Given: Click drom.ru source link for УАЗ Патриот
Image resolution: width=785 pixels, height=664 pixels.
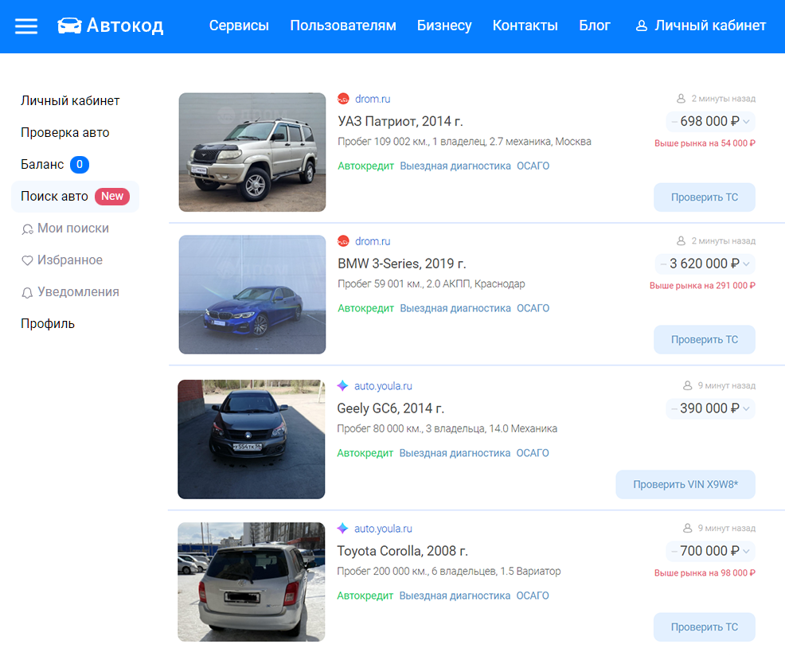Looking at the screenshot, I should point(373,99).
